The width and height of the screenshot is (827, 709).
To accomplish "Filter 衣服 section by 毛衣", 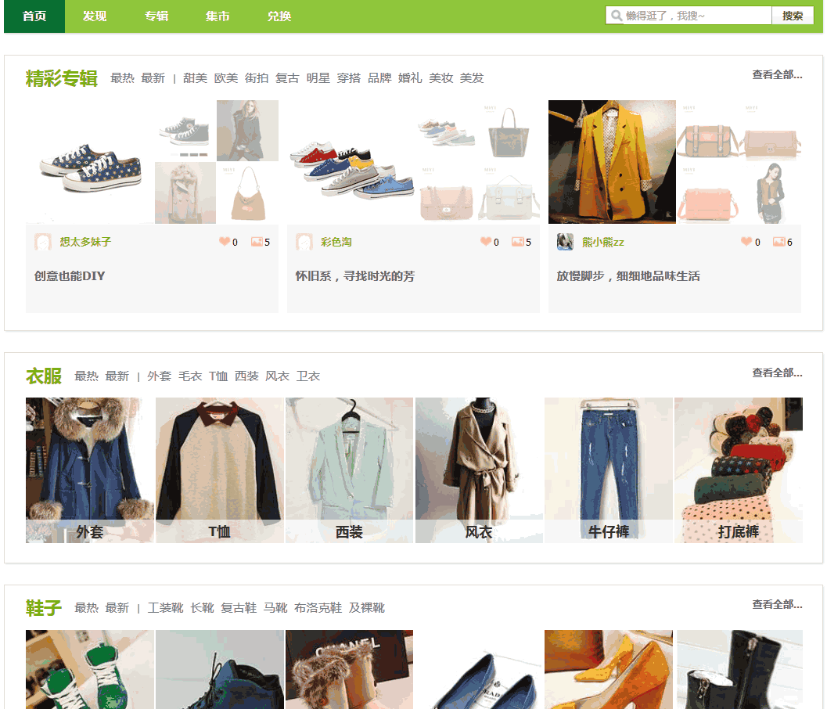I will [190, 376].
